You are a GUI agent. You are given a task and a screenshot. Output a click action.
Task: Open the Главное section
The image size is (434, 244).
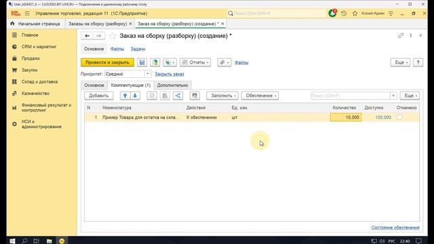[x=30, y=35]
